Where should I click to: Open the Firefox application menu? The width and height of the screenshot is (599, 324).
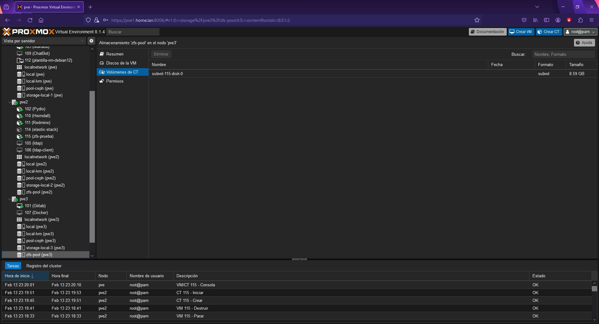[591, 20]
